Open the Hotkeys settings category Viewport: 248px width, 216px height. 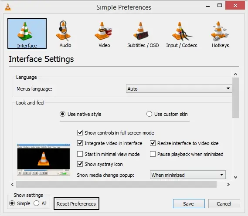[x=220, y=34]
